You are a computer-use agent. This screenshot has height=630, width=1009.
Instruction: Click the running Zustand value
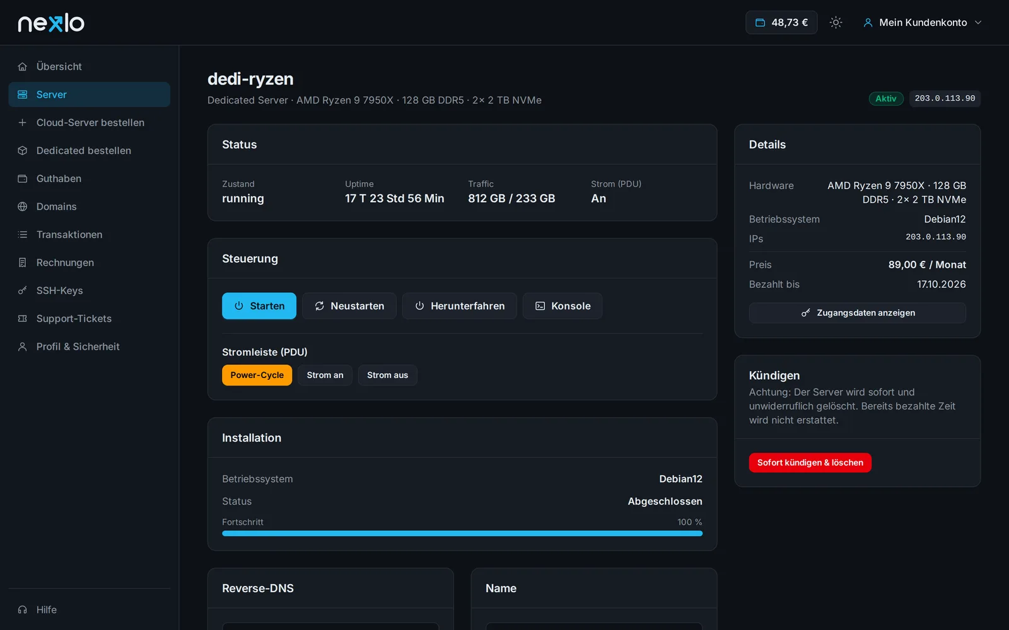click(243, 199)
